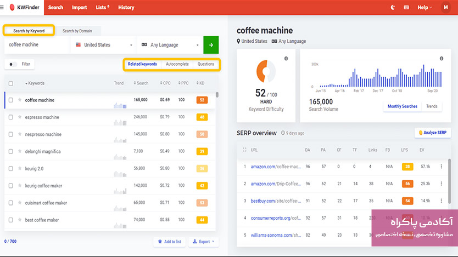The height and width of the screenshot is (257, 458).
Task: Select the Monthly Searches button
Action: [402, 106]
